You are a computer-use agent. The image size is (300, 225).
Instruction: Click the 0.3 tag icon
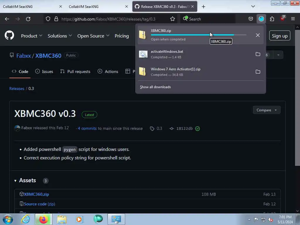coord(152,129)
